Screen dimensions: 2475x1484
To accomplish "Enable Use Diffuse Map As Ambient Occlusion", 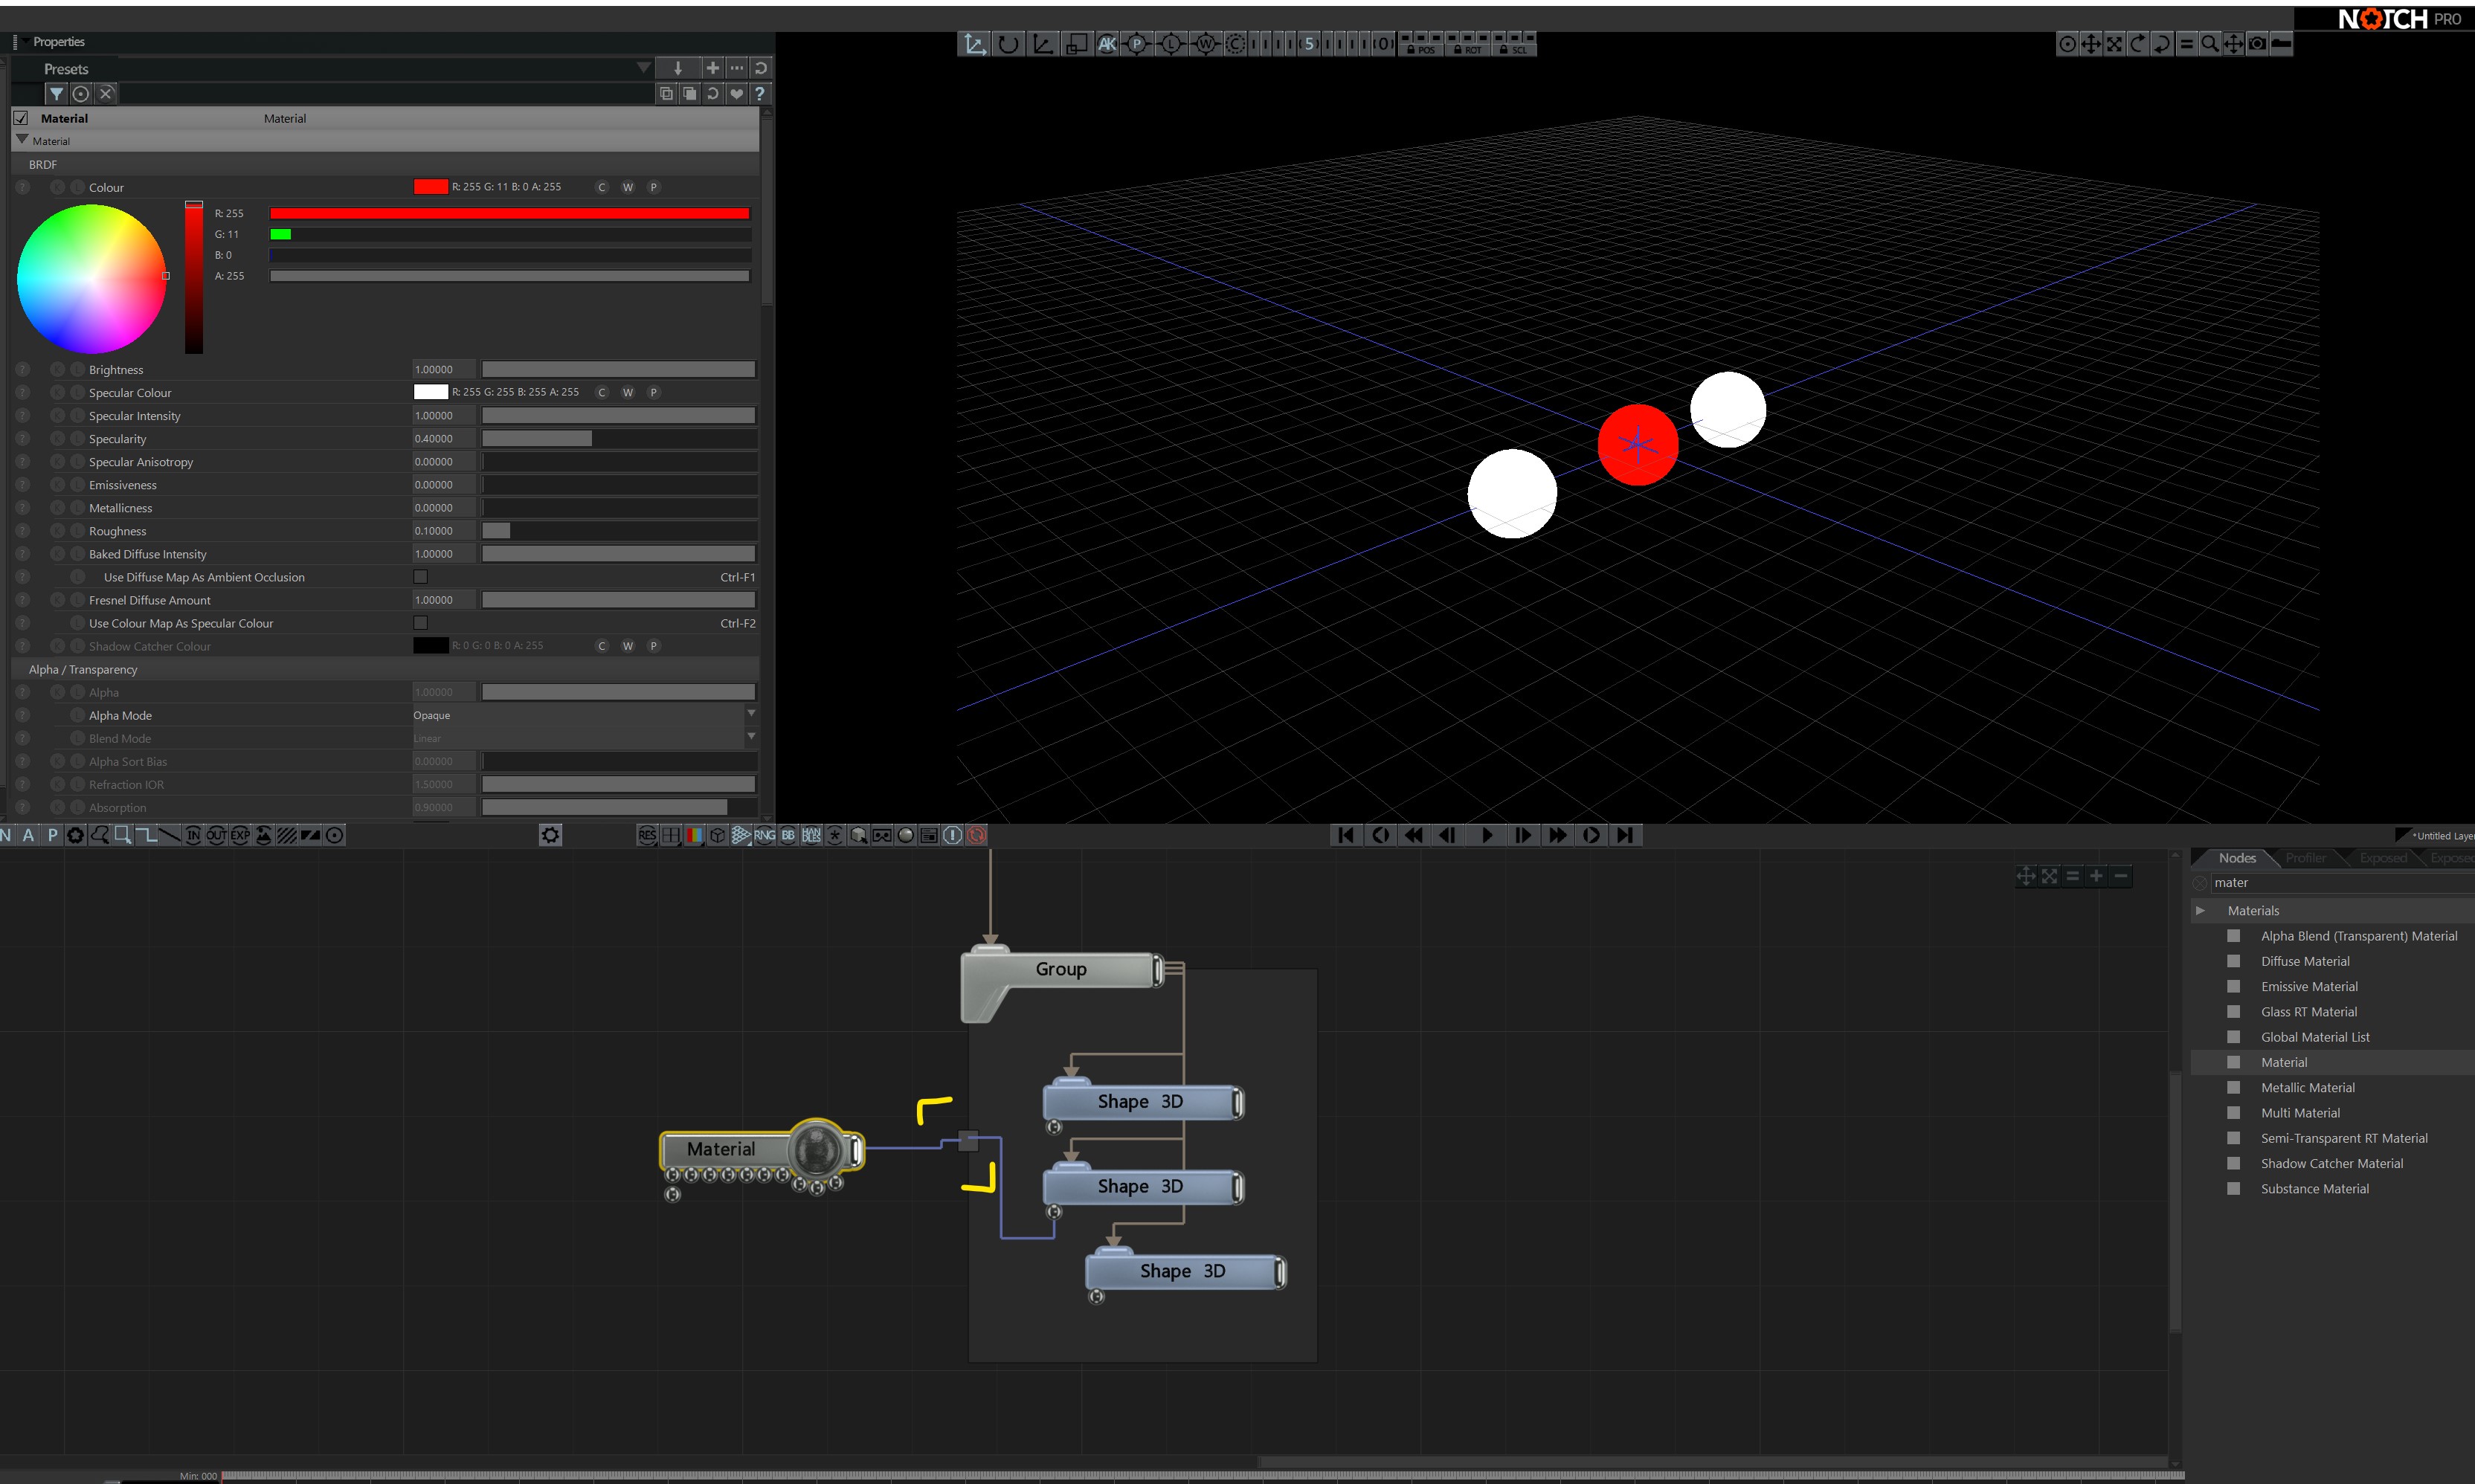I will pyautogui.click(x=420, y=577).
